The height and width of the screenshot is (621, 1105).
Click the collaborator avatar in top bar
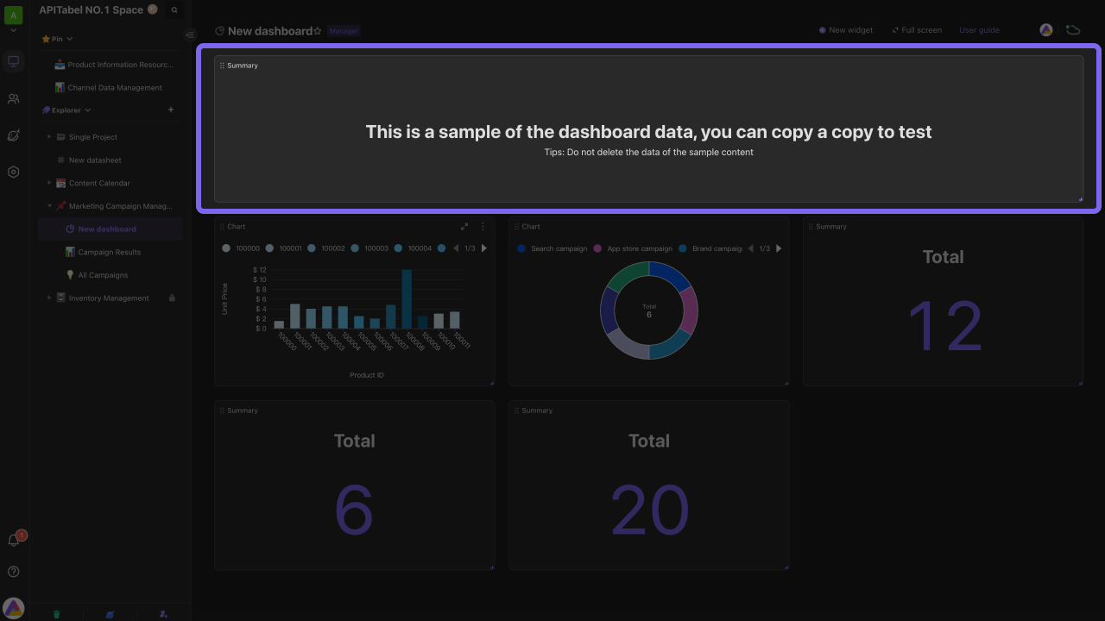[1046, 30]
